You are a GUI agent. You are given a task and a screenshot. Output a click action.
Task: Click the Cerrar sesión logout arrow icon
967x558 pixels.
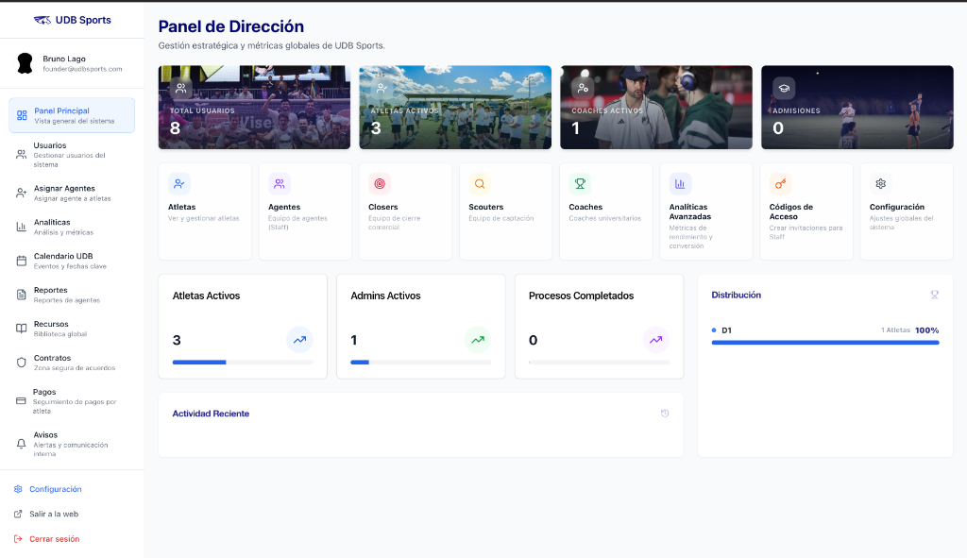(18, 539)
